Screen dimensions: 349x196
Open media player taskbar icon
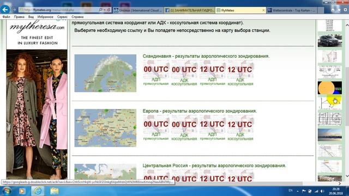point(22,191)
